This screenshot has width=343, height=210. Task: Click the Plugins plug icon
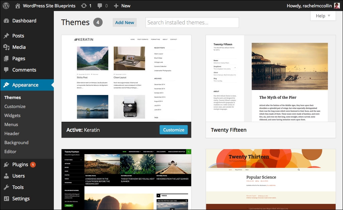(6, 165)
